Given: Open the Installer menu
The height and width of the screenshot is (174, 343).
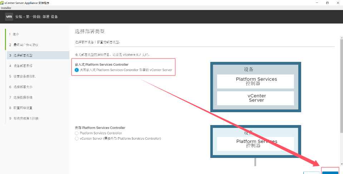Looking at the screenshot, I should 6,8.
